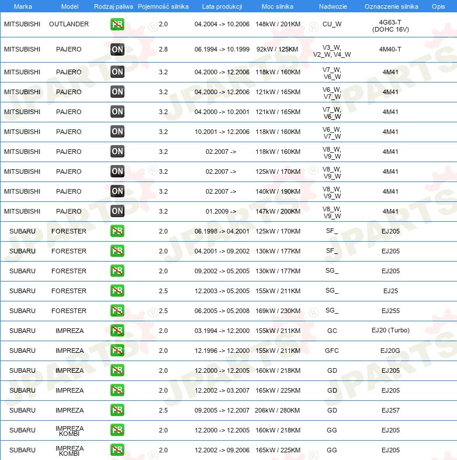457x460 pixels.
Task: Click the Nadwozie column header
Action: (333, 6)
